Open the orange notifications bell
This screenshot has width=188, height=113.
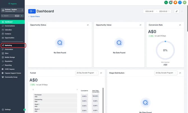[x=175, y=3]
